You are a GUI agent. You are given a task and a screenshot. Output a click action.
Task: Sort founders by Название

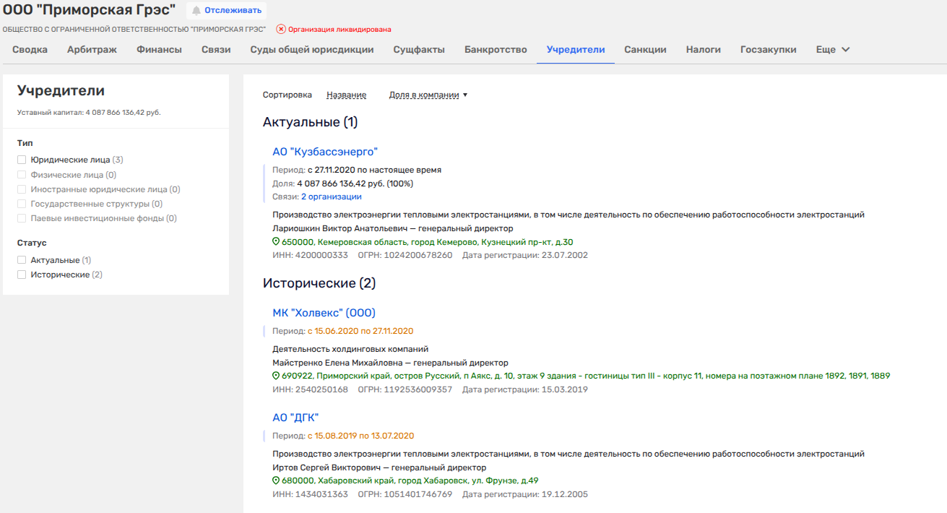346,95
